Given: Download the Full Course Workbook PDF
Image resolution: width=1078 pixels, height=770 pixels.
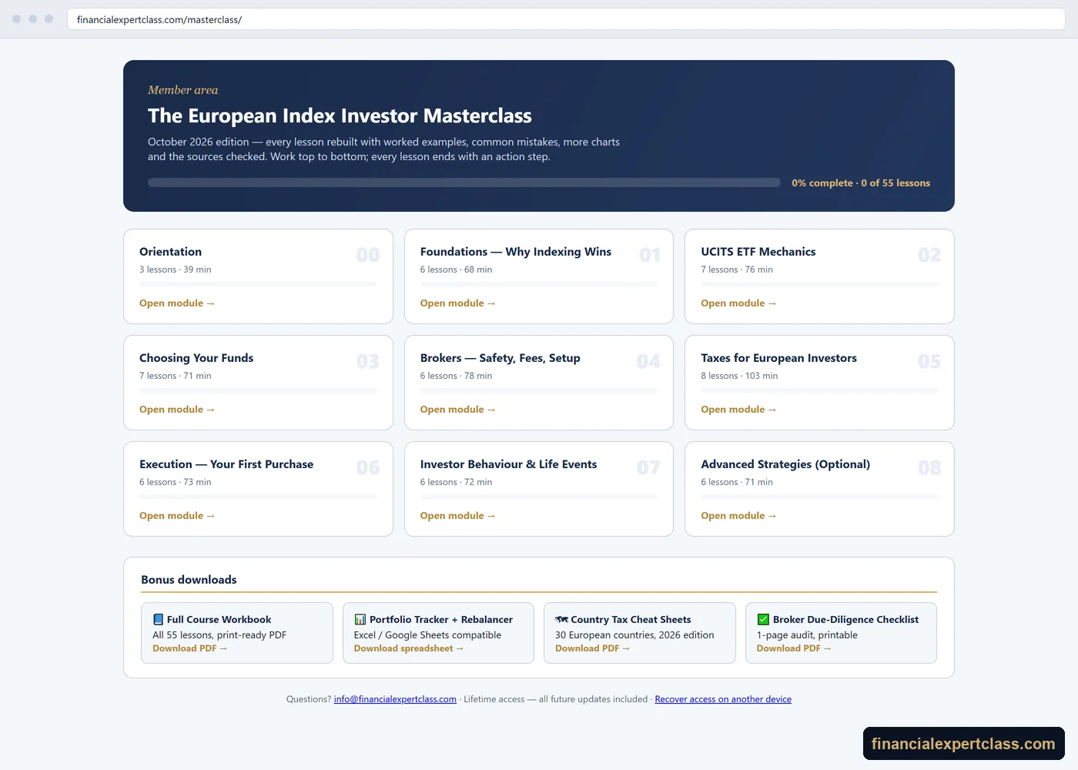Looking at the screenshot, I should 190,648.
